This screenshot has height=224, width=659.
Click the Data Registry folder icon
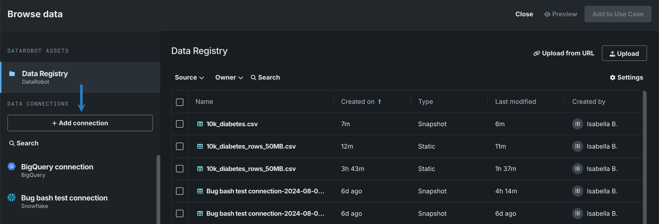click(x=12, y=74)
